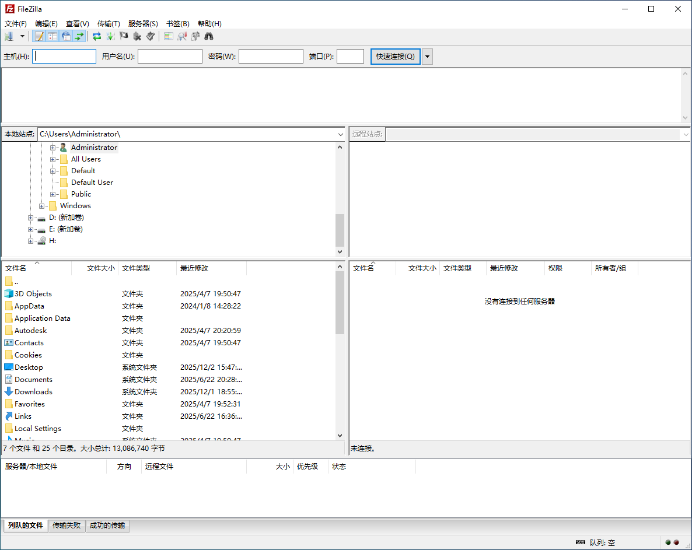Image resolution: width=692 pixels, height=550 pixels.
Task: Open the Site Manager dropdown arrow
Action: (x=22, y=36)
